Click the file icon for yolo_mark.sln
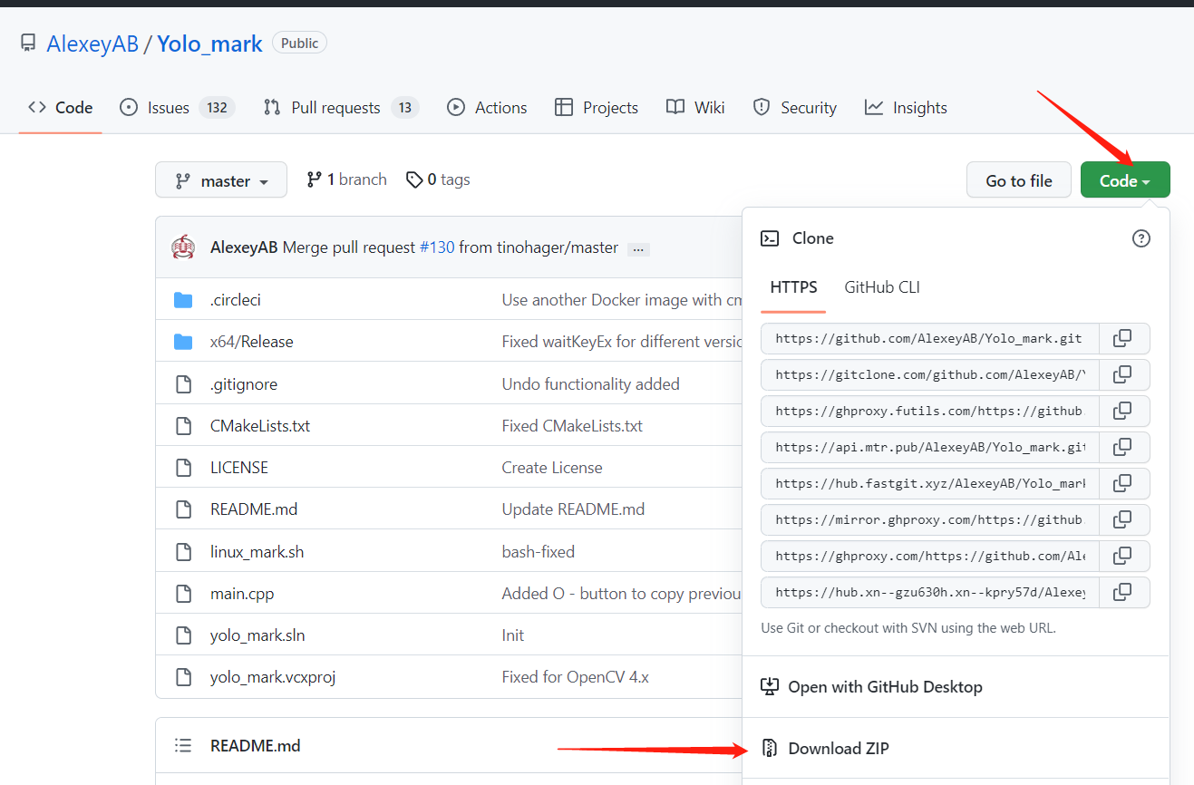 pyautogui.click(x=184, y=635)
